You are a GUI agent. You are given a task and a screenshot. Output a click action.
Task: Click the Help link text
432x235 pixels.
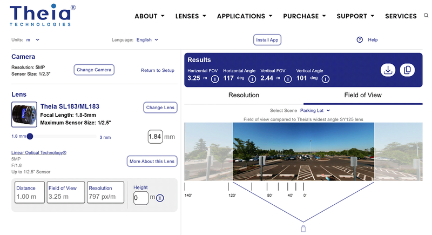coord(373,39)
